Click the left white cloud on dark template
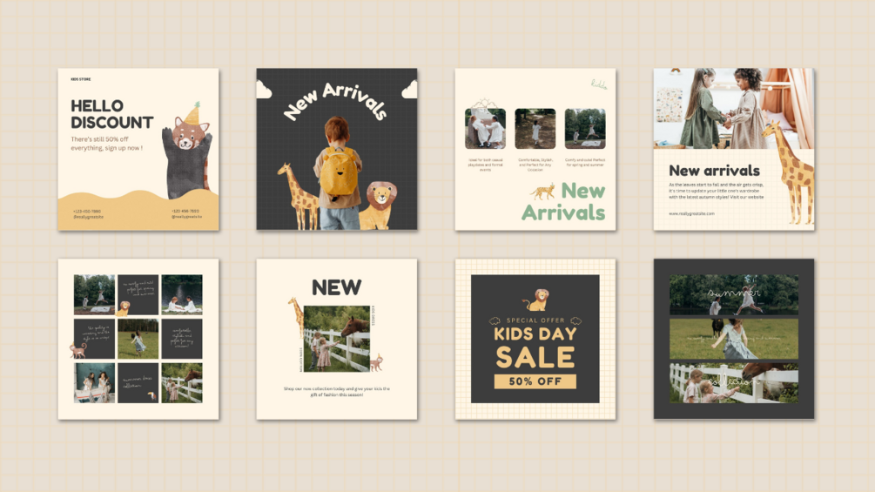This screenshot has width=875, height=492. [x=264, y=89]
